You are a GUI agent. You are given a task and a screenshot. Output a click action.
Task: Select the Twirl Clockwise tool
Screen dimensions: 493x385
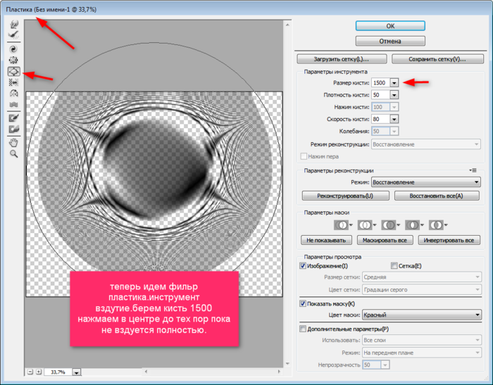click(13, 49)
